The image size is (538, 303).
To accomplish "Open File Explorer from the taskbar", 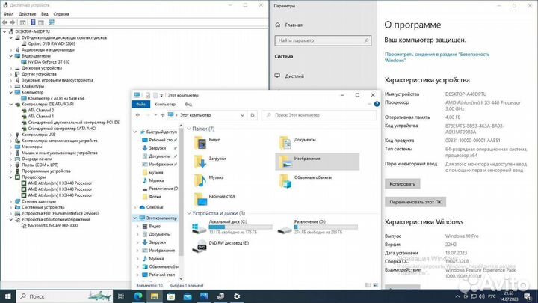I will 155,296.
